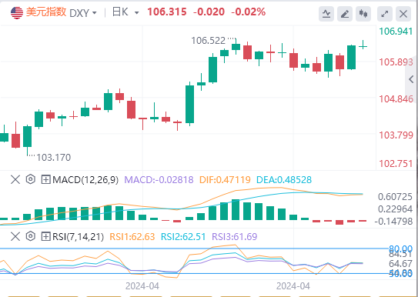Click the DIF:0.47119 value

pyautogui.click(x=225, y=180)
